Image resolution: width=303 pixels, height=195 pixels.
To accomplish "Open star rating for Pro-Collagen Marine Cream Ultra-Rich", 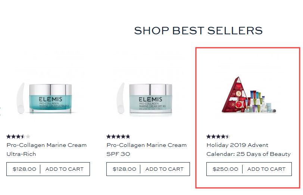I will coord(18,136).
